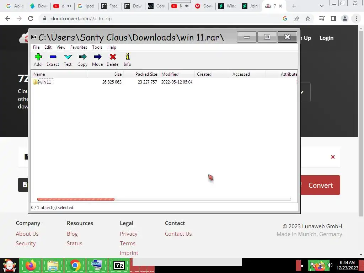The height and width of the screenshot is (273, 364).
Task: Click the Santa start button on taskbar
Action: coord(9,265)
